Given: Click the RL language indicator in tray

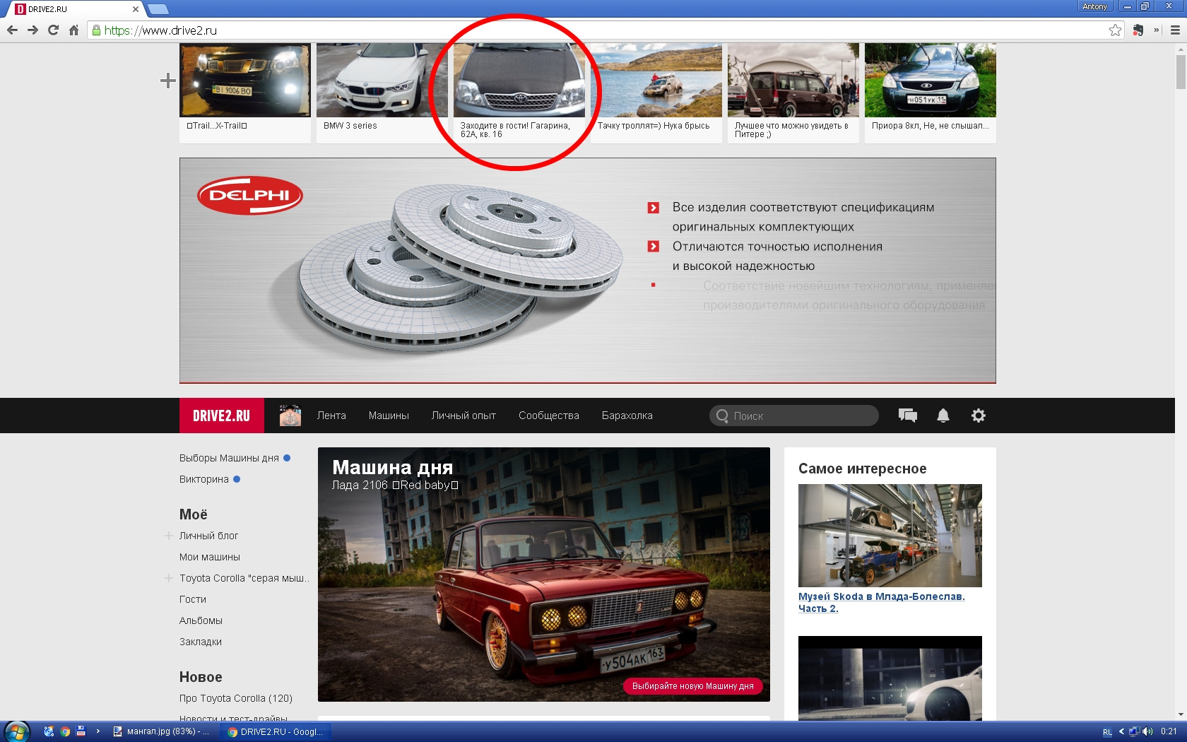Looking at the screenshot, I should click(x=1107, y=732).
